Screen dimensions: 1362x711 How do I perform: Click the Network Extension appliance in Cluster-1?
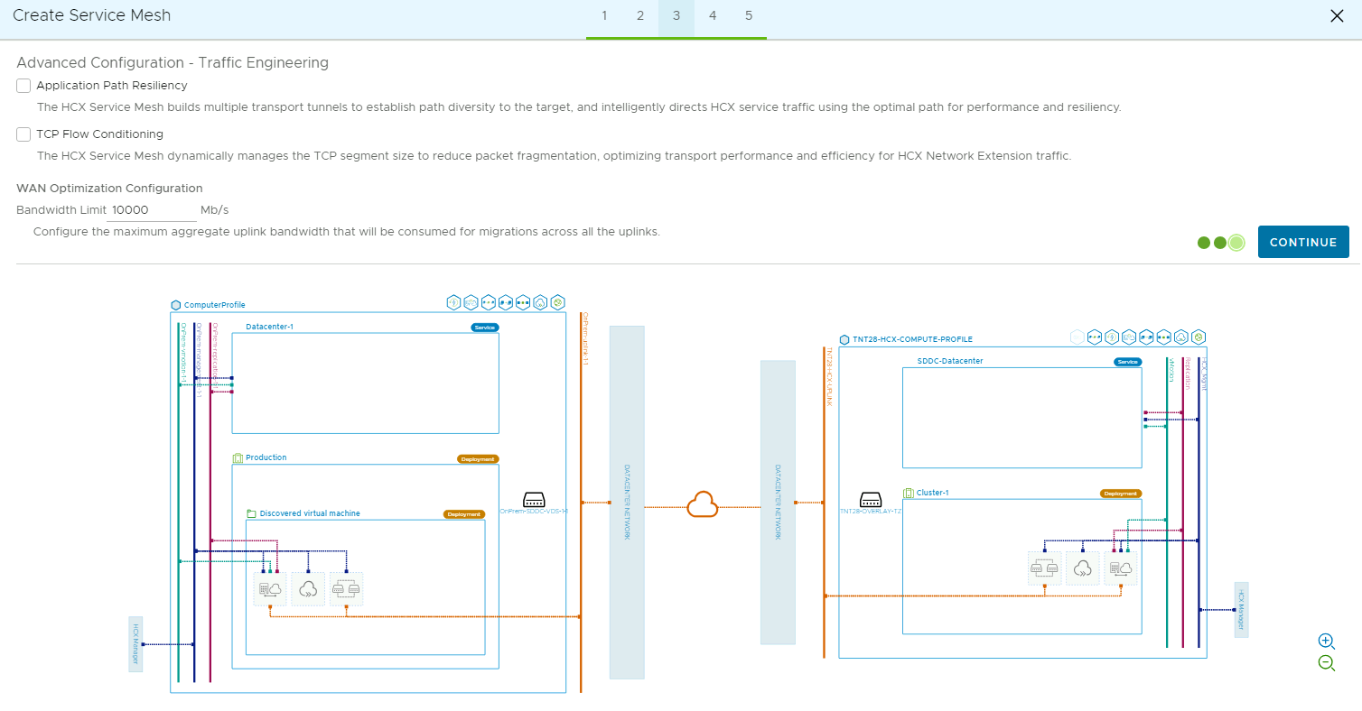(1045, 568)
